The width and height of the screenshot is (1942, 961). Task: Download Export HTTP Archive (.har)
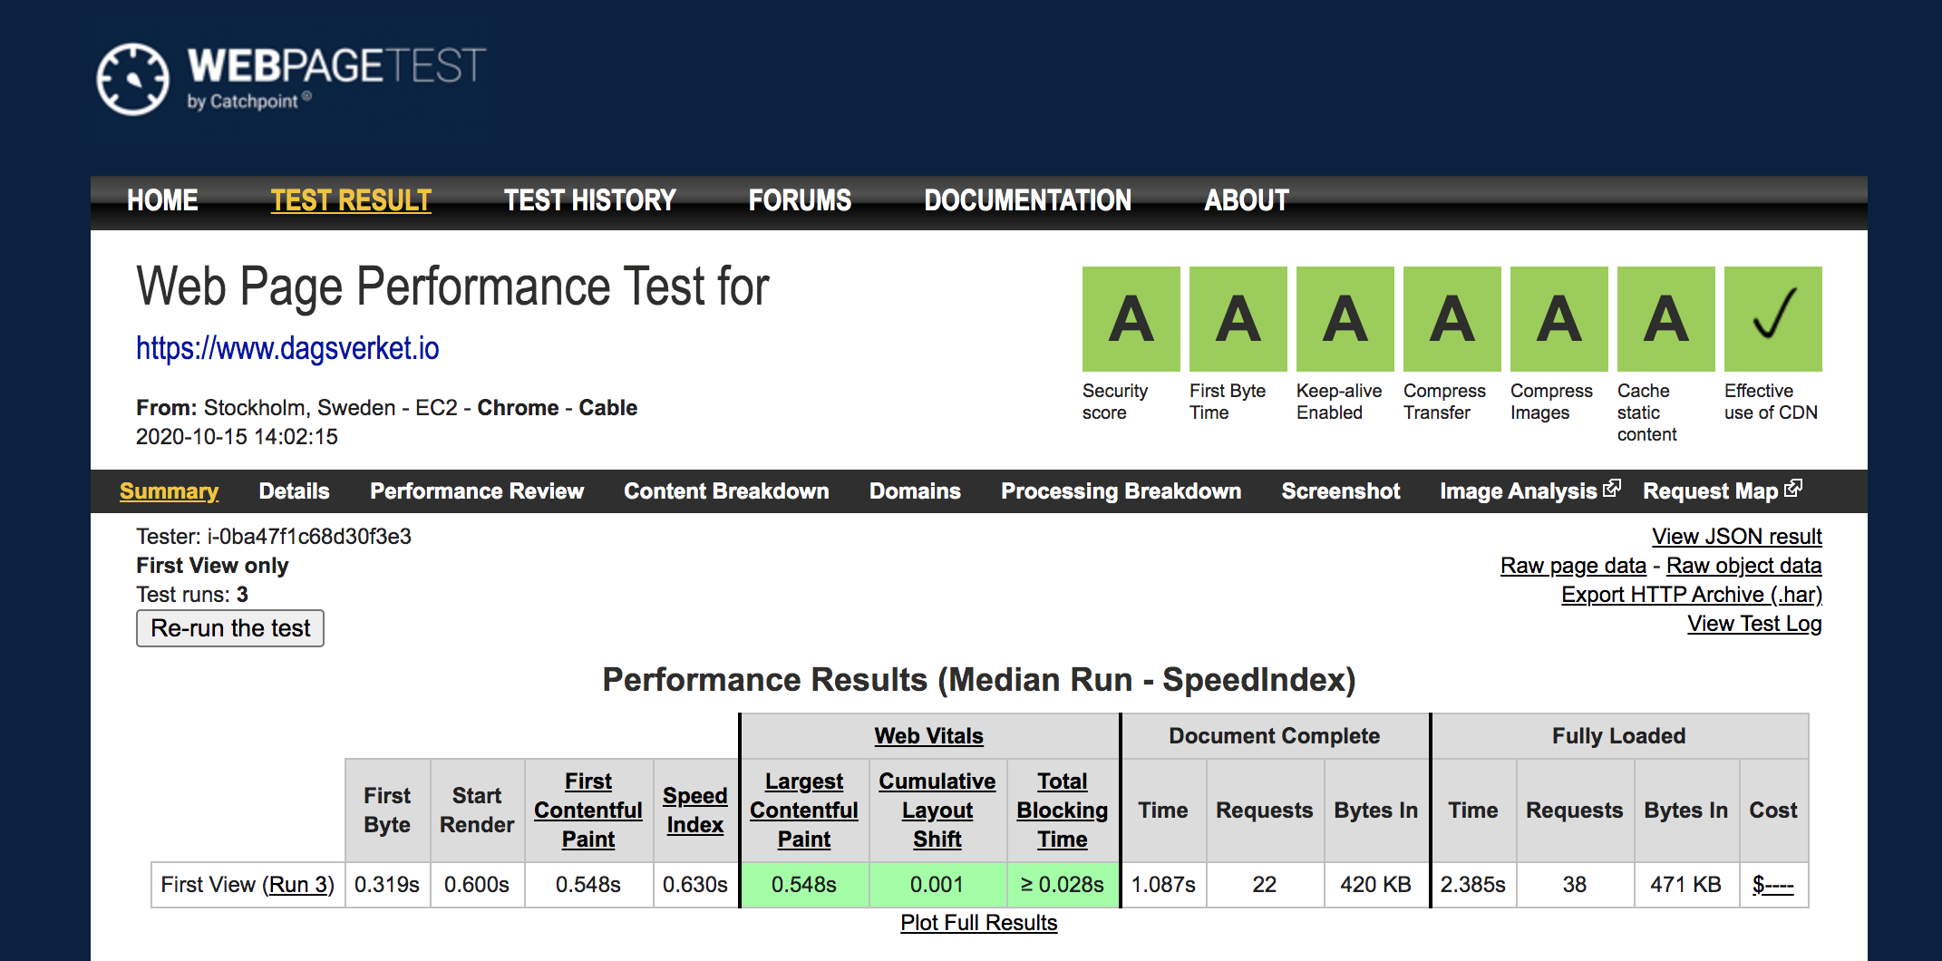1692,595
